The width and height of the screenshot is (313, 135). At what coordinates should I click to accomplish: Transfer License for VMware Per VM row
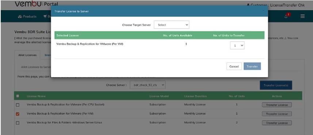pos(277,114)
